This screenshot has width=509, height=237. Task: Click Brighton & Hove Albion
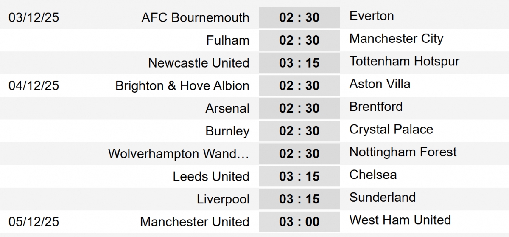(182, 86)
